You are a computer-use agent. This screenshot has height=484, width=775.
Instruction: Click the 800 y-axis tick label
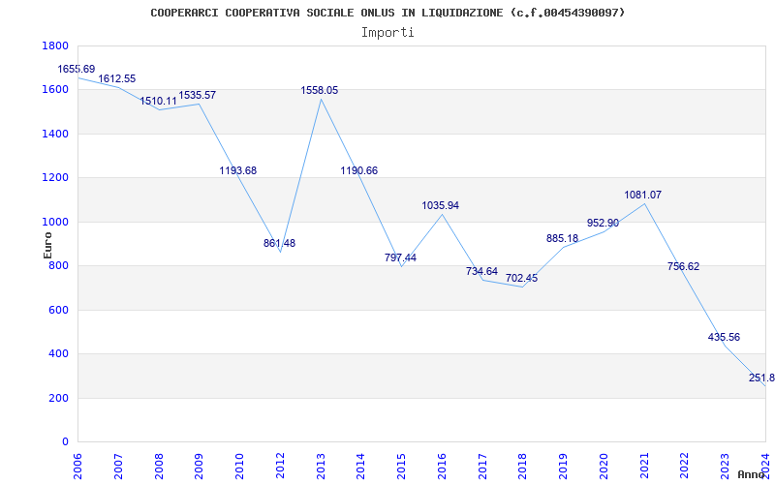[61, 266]
